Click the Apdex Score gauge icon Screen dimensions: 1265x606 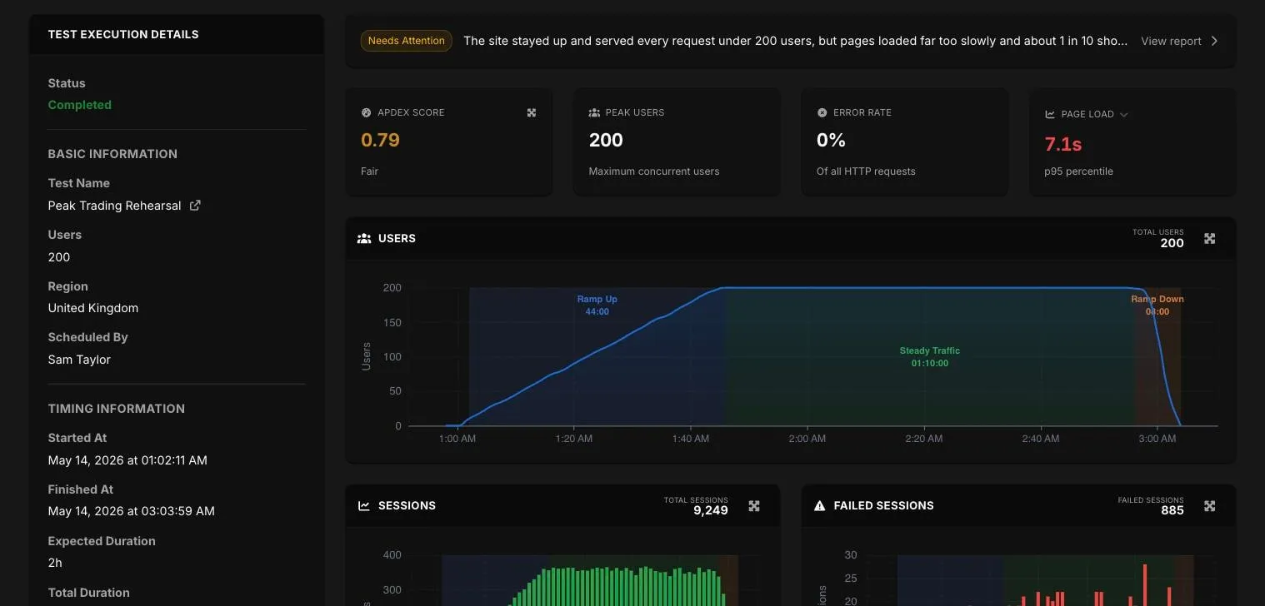pos(366,112)
